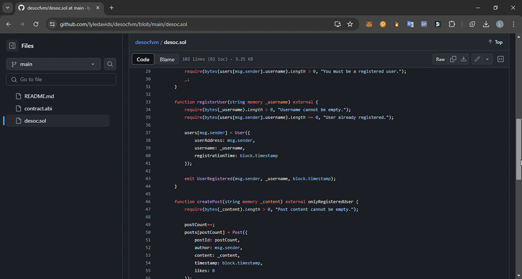The width and height of the screenshot is (522, 279).
Task: Click line number 33
Action: [148, 102]
